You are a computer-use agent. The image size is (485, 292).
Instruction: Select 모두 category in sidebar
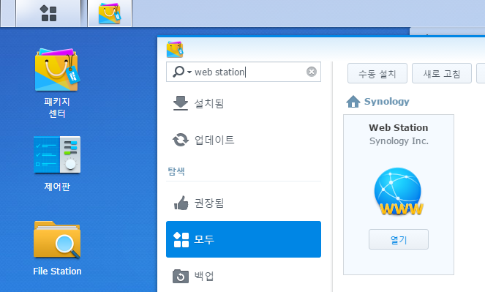point(244,239)
